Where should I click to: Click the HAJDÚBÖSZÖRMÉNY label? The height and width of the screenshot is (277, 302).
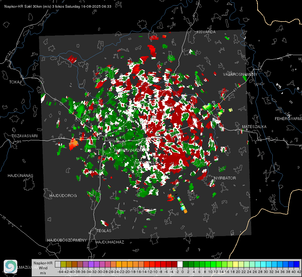click(67, 240)
